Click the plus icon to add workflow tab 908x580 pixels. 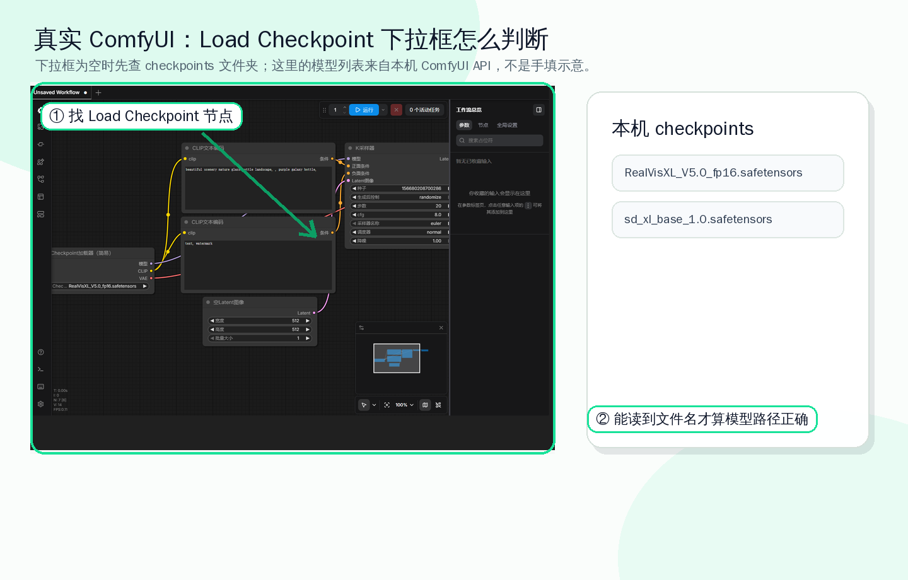98,93
